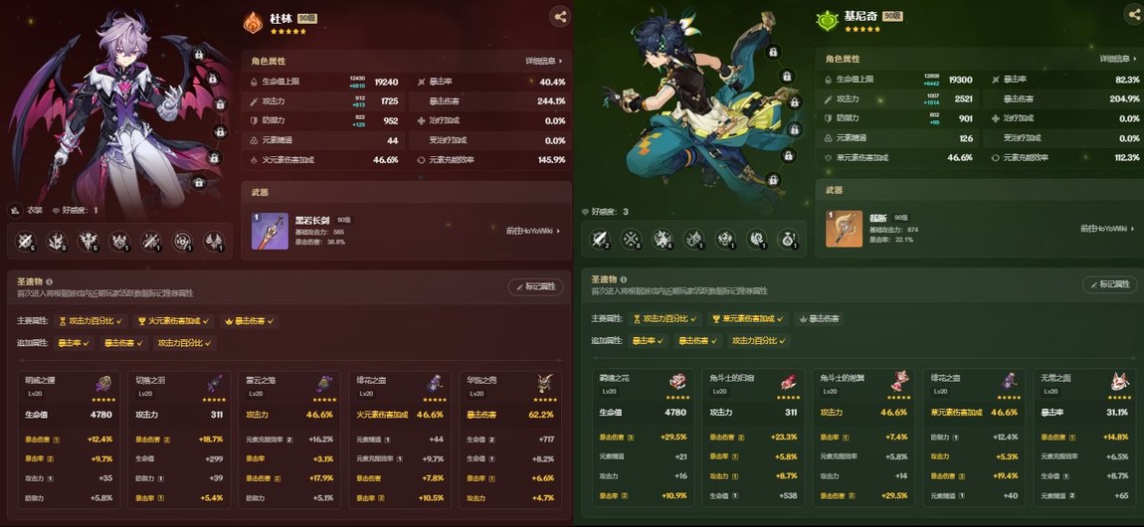Expand 详细信息 for 杜林's attributes
The height and width of the screenshot is (527, 1144).
point(543,62)
